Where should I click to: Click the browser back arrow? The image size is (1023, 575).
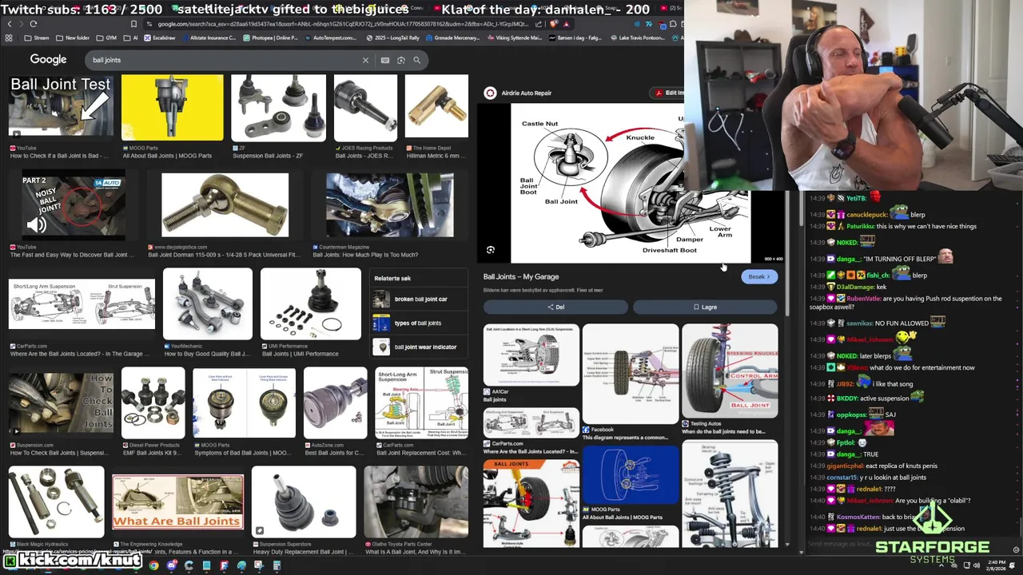[10, 24]
